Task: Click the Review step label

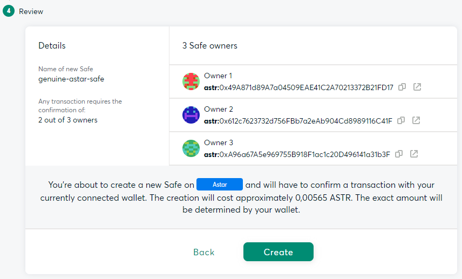Action: click(x=31, y=11)
